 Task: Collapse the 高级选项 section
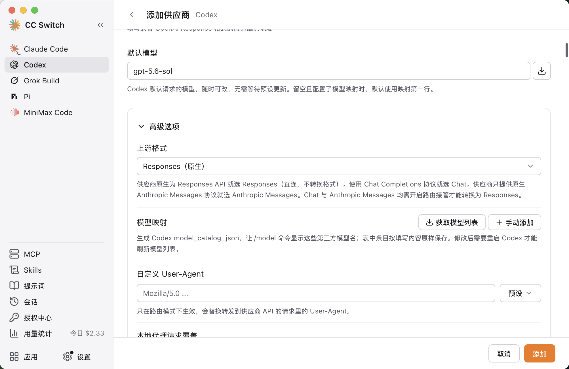tap(159, 127)
